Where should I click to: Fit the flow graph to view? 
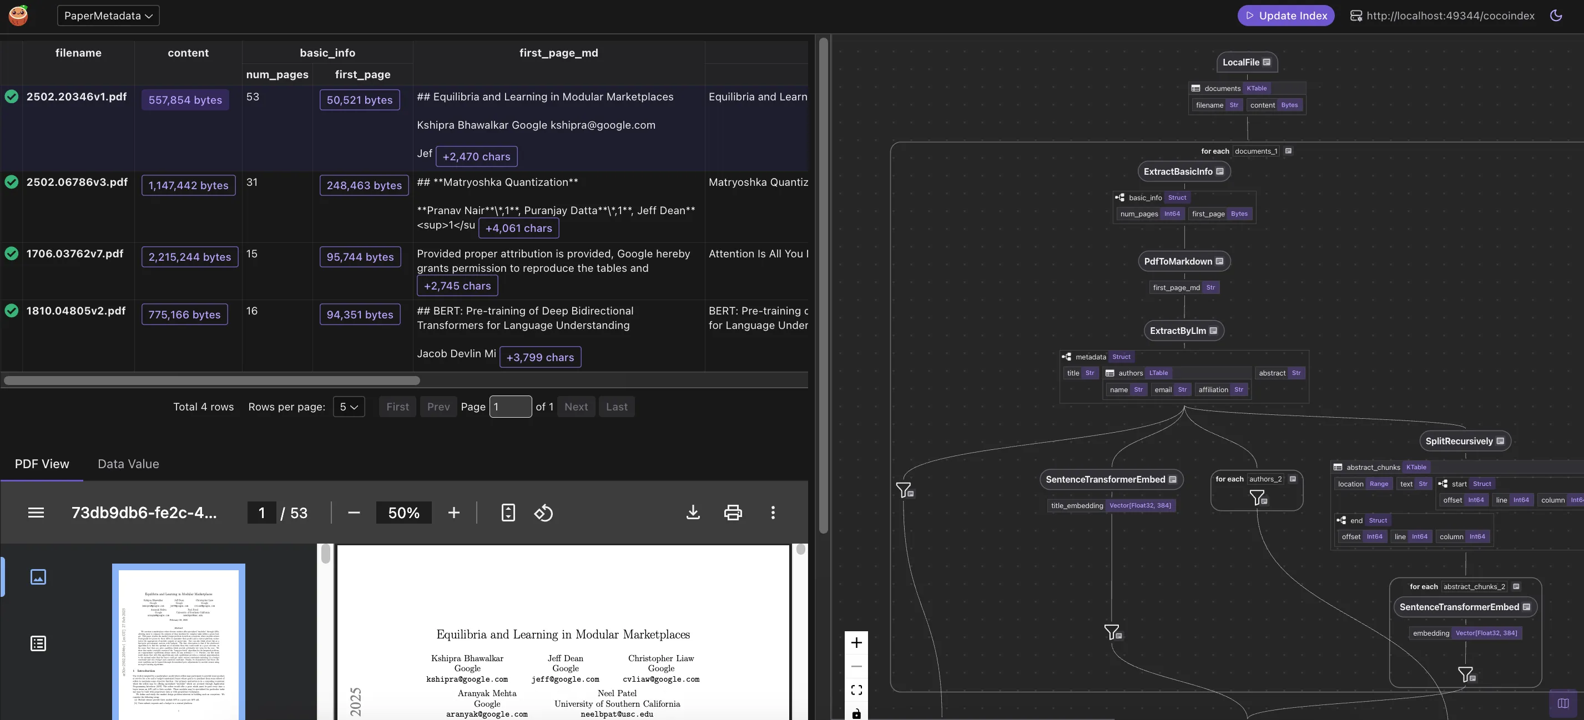point(856,690)
